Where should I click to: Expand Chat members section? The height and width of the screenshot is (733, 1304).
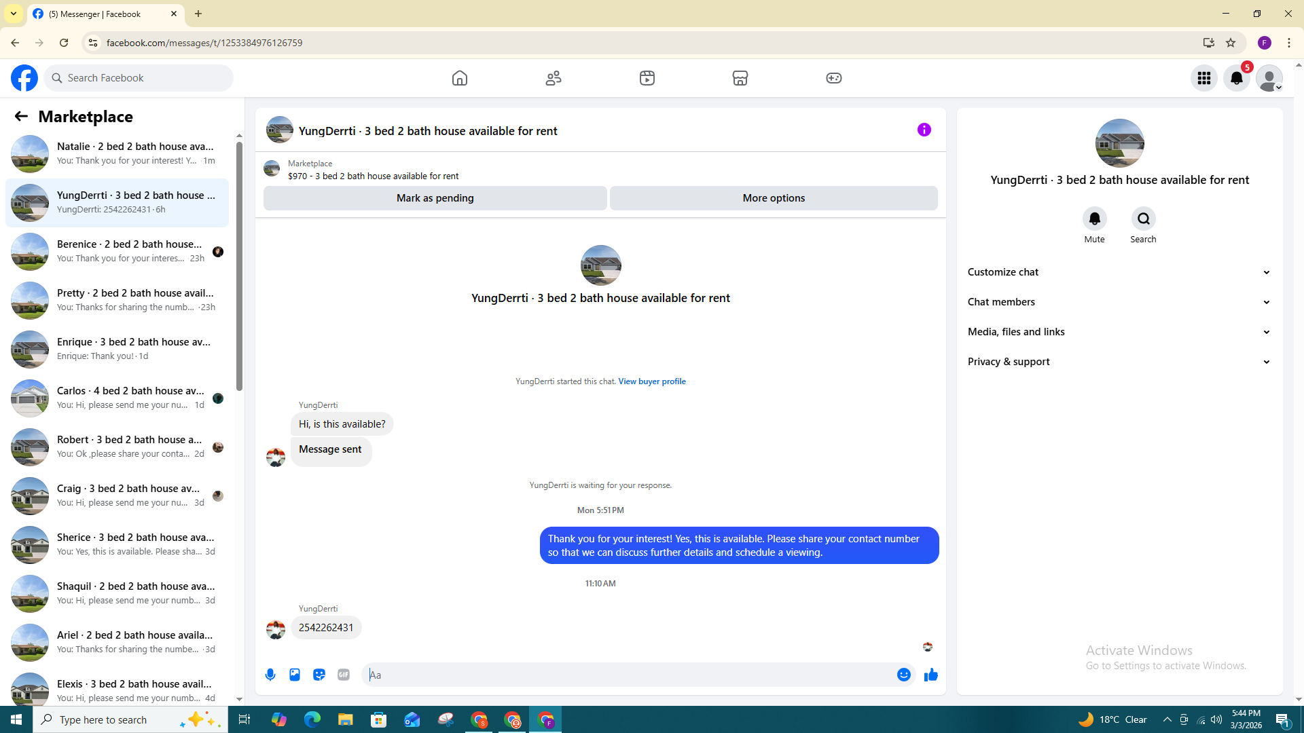(x=1119, y=302)
